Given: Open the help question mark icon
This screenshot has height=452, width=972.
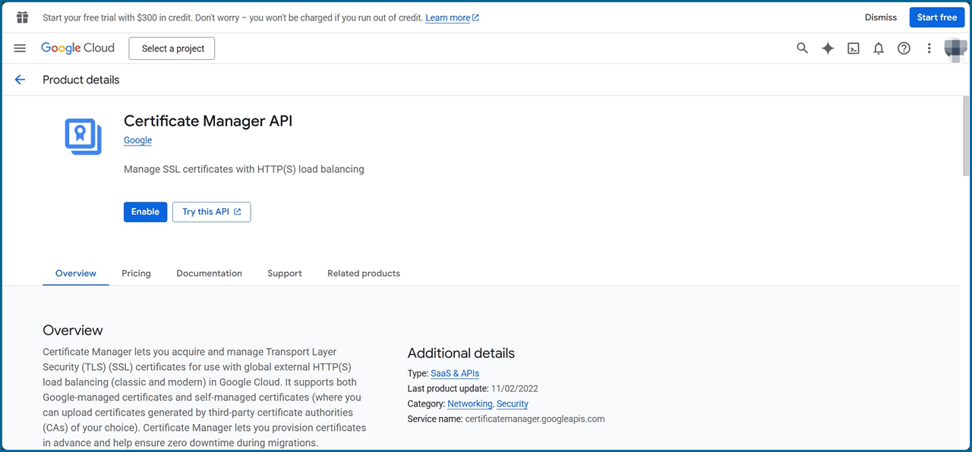Looking at the screenshot, I should (904, 49).
